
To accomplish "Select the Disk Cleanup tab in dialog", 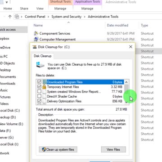I will 43,56.
